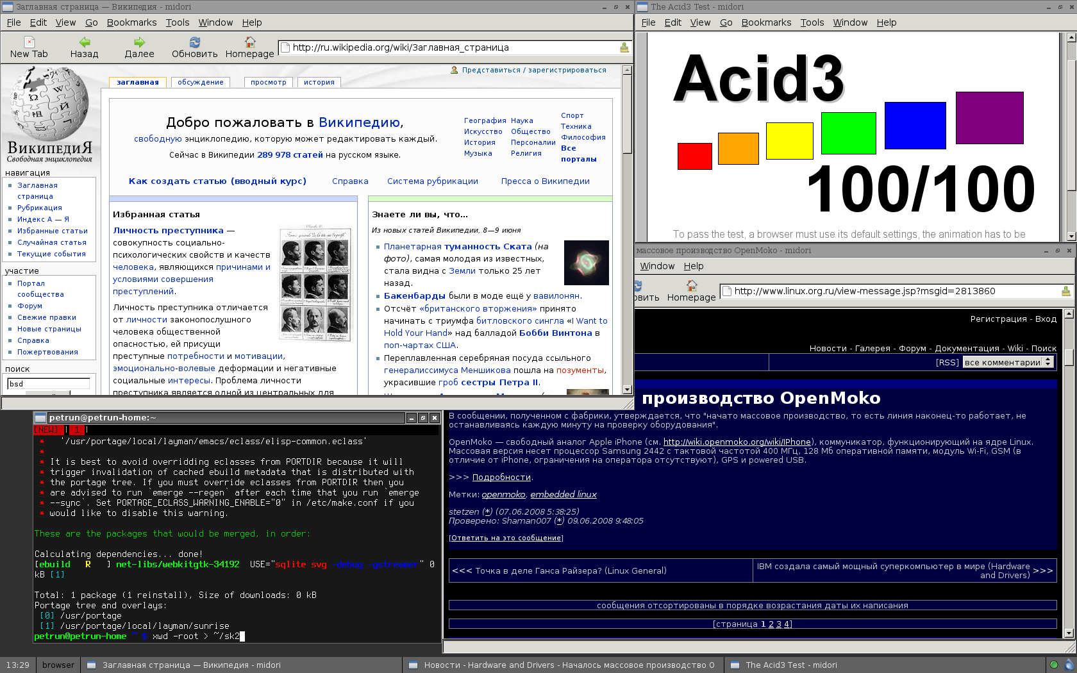Click the clear icon in linux.org.ru address bar
1077x673 pixels.
click(1066, 291)
